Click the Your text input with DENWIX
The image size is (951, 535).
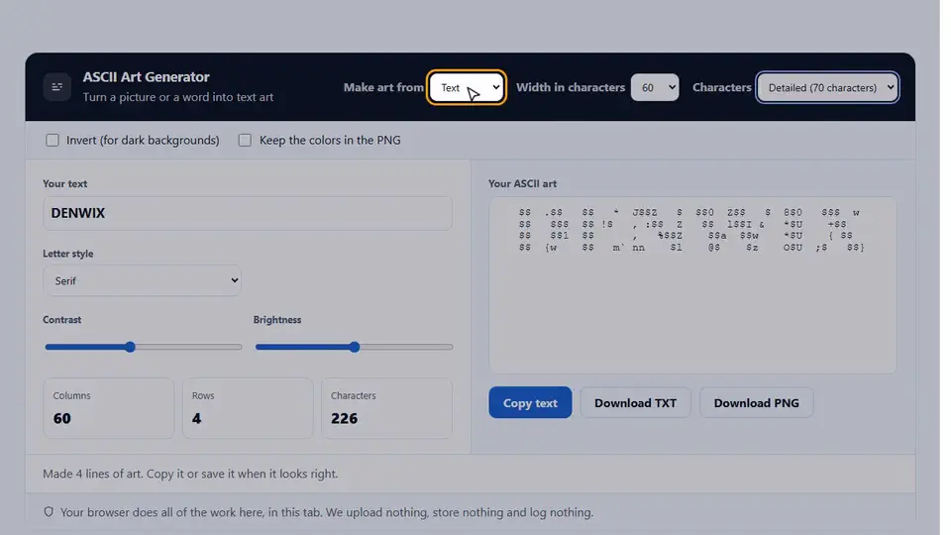click(x=248, y=213)
